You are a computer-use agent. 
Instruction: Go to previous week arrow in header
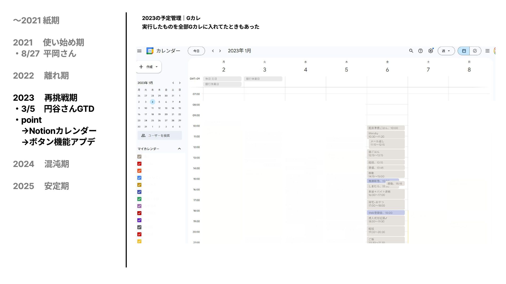pos(213,51)
